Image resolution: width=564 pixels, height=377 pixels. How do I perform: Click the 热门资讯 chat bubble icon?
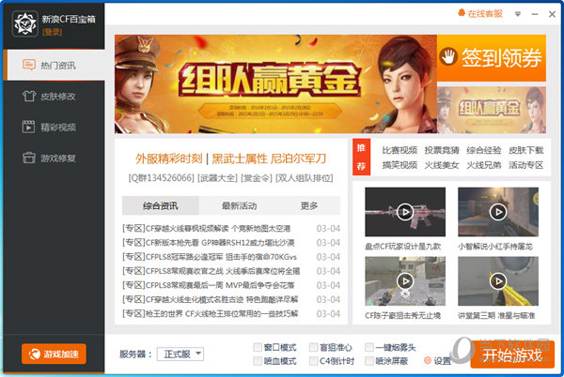coord(29,65)
